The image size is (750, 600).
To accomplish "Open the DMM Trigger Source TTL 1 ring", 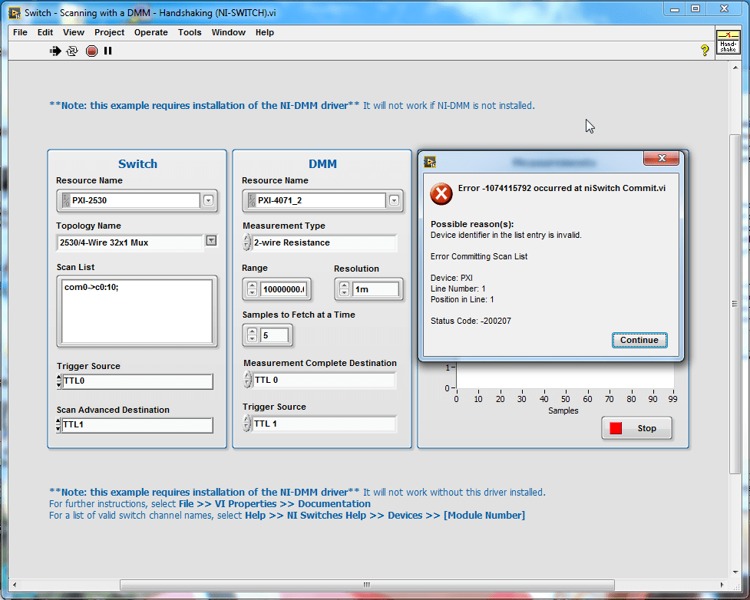I will (x=324, y=424).
